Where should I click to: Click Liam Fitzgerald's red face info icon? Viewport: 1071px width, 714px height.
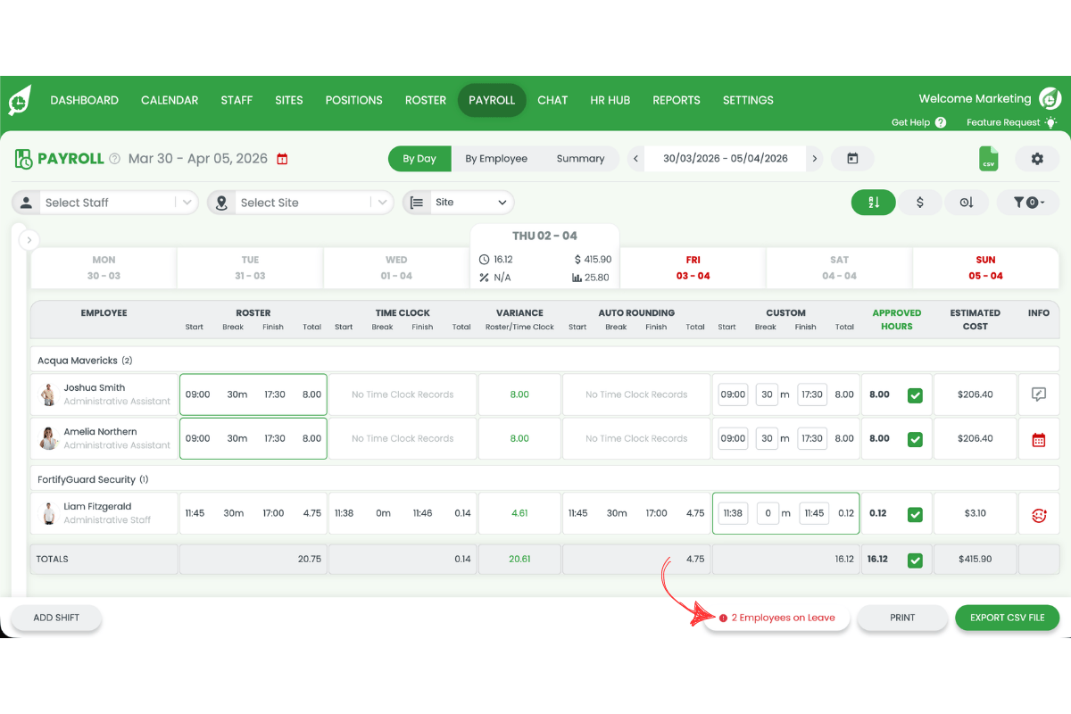click(x=1038, y=514)
